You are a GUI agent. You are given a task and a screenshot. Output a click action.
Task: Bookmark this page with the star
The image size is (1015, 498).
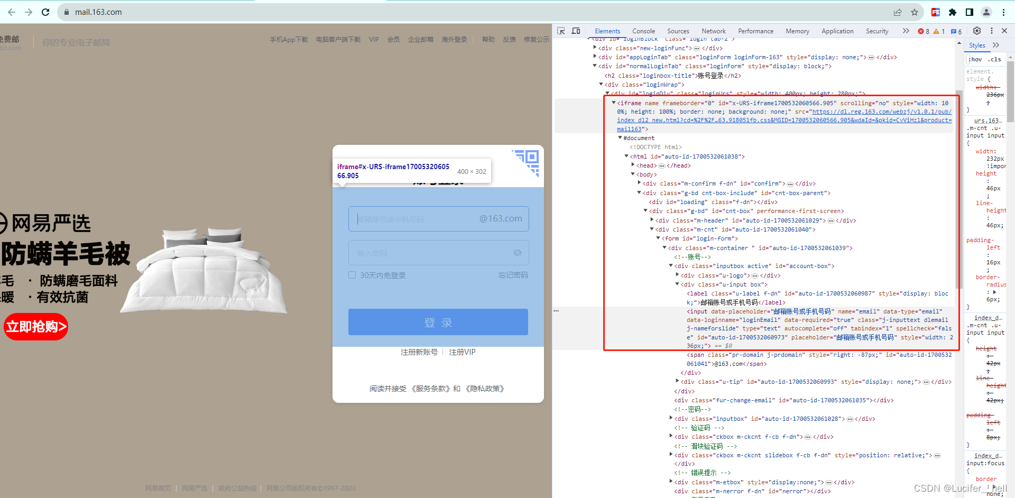coord(915,12)
